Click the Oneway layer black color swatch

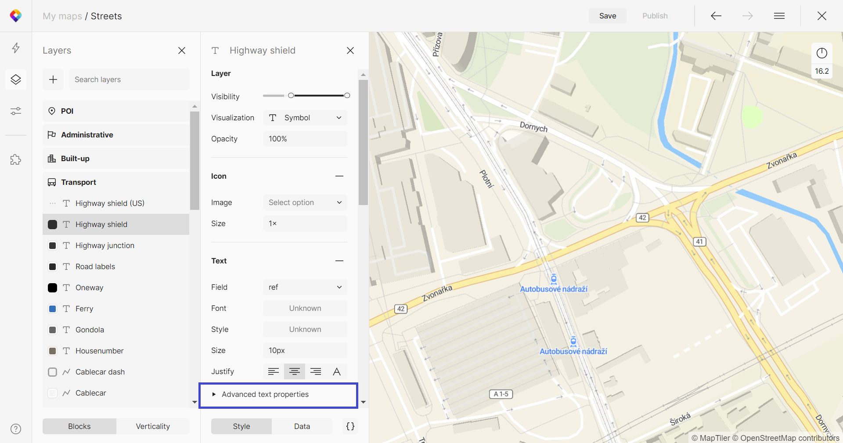(x=53, y=288)
